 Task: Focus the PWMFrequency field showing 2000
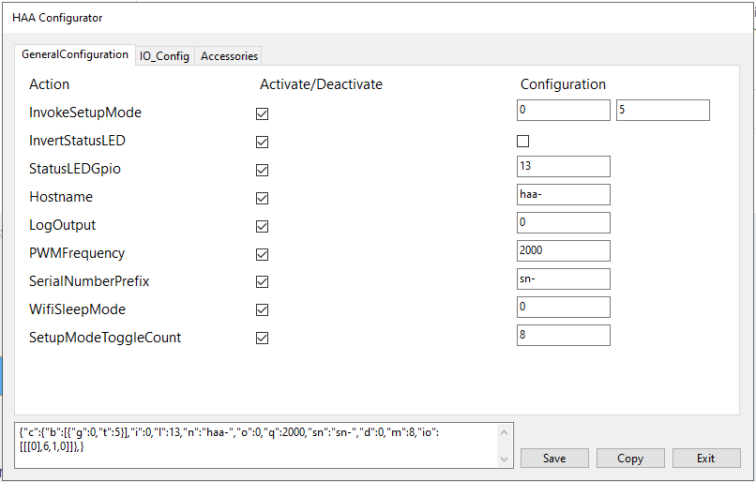(x=563, y=250)
